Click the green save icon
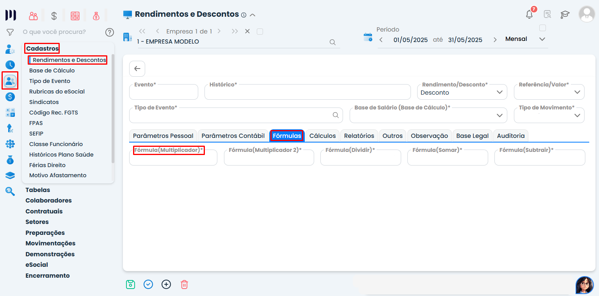Screen dimensions: 599x296 (x=130, y=284)
